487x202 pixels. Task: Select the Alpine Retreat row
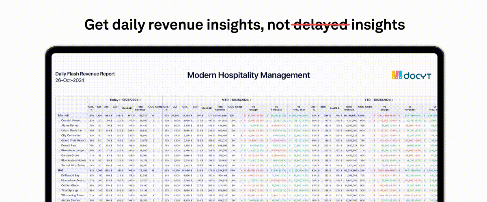point(246,125)
